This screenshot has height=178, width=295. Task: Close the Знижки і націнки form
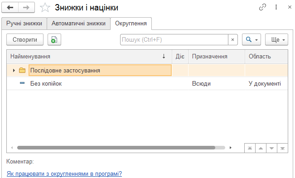(x=290, y=7)
